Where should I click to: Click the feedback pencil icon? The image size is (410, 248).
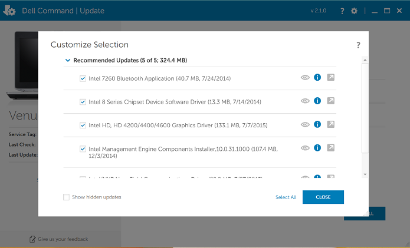(32, 239)
